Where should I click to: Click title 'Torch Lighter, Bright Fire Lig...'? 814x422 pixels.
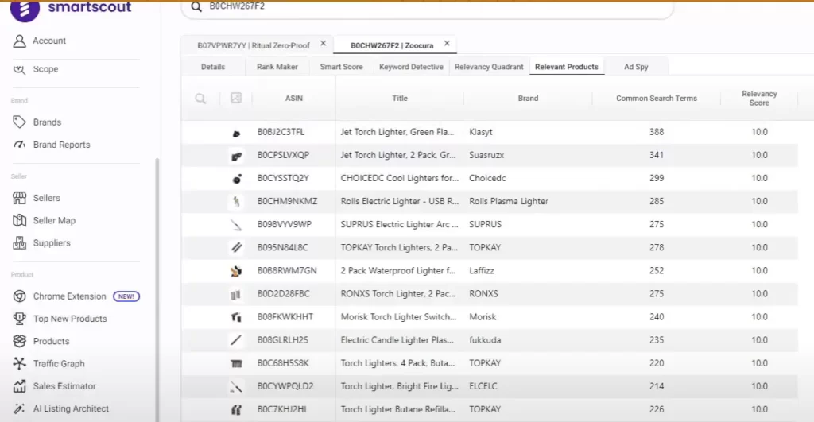point(400,386)
